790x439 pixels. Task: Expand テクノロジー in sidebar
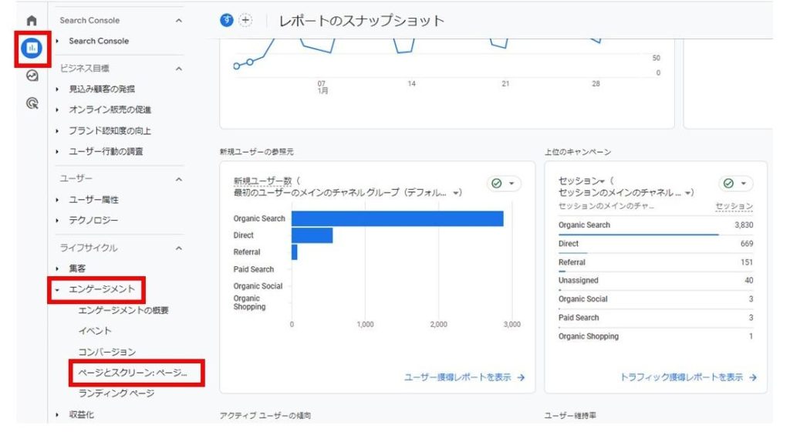point(57,221)
